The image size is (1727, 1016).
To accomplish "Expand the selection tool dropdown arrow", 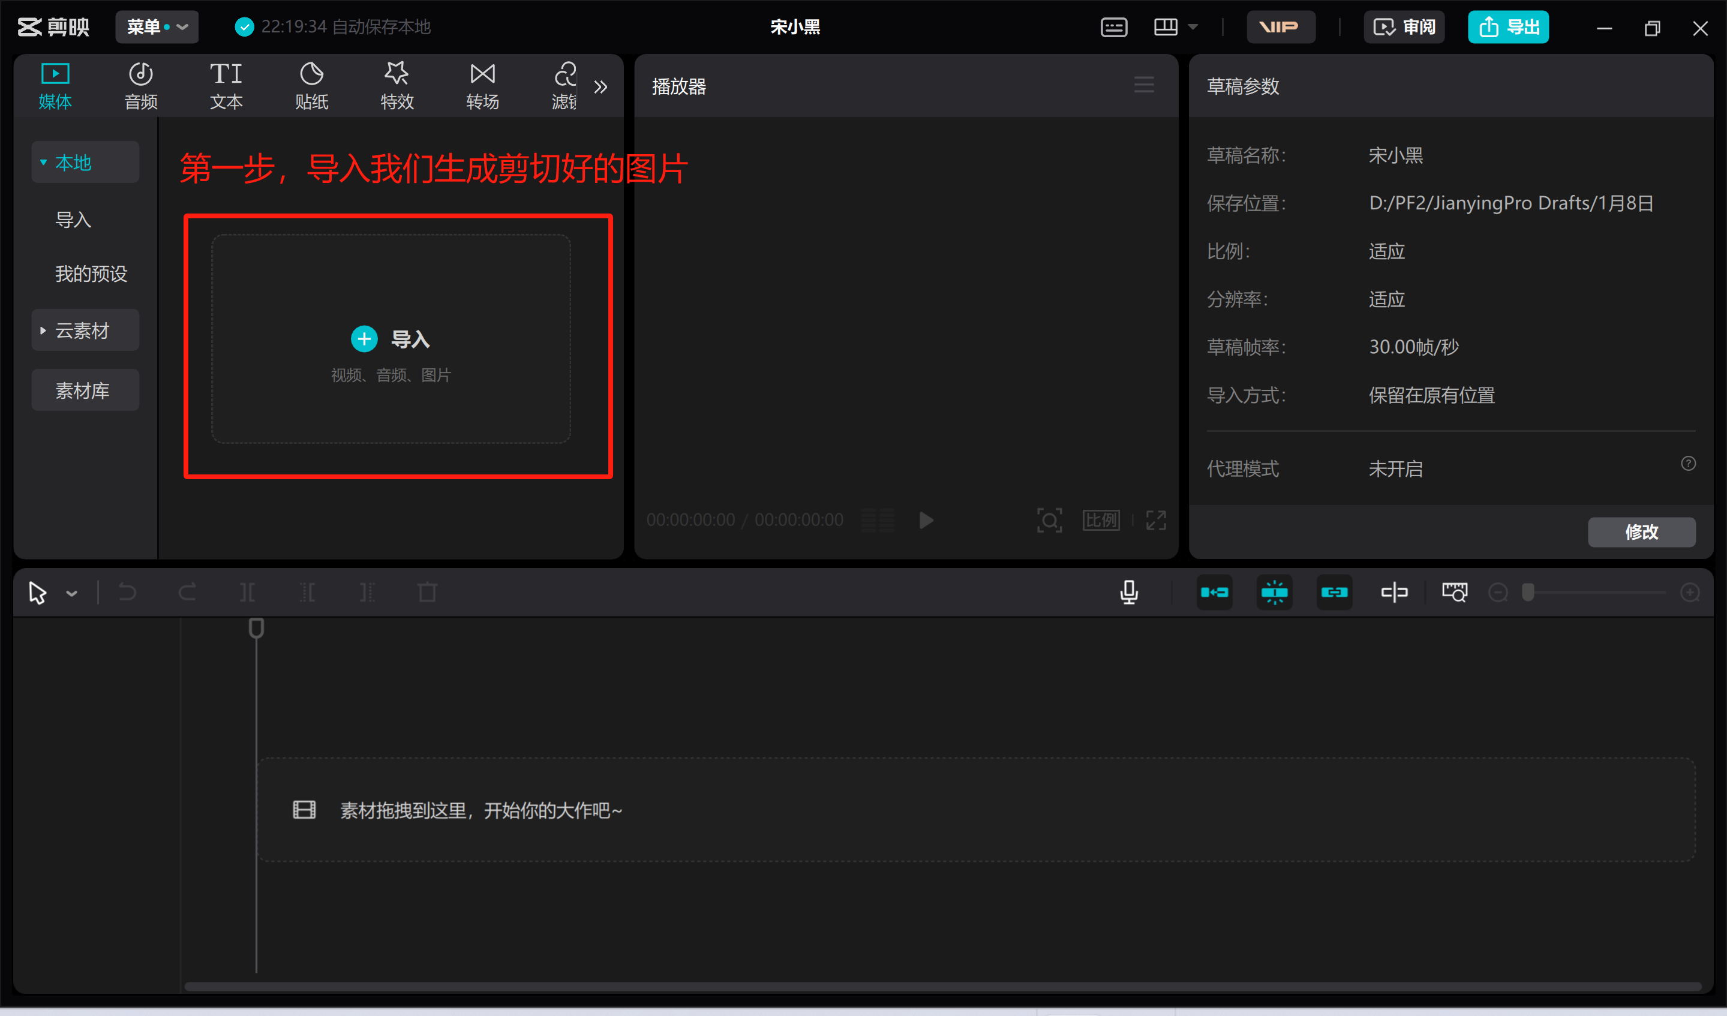I will coord(71,593).
